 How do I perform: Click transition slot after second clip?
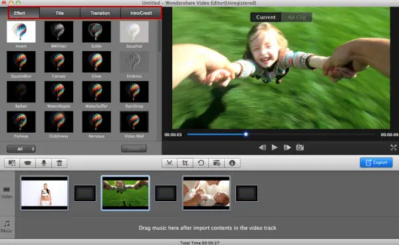click(166, 193)
